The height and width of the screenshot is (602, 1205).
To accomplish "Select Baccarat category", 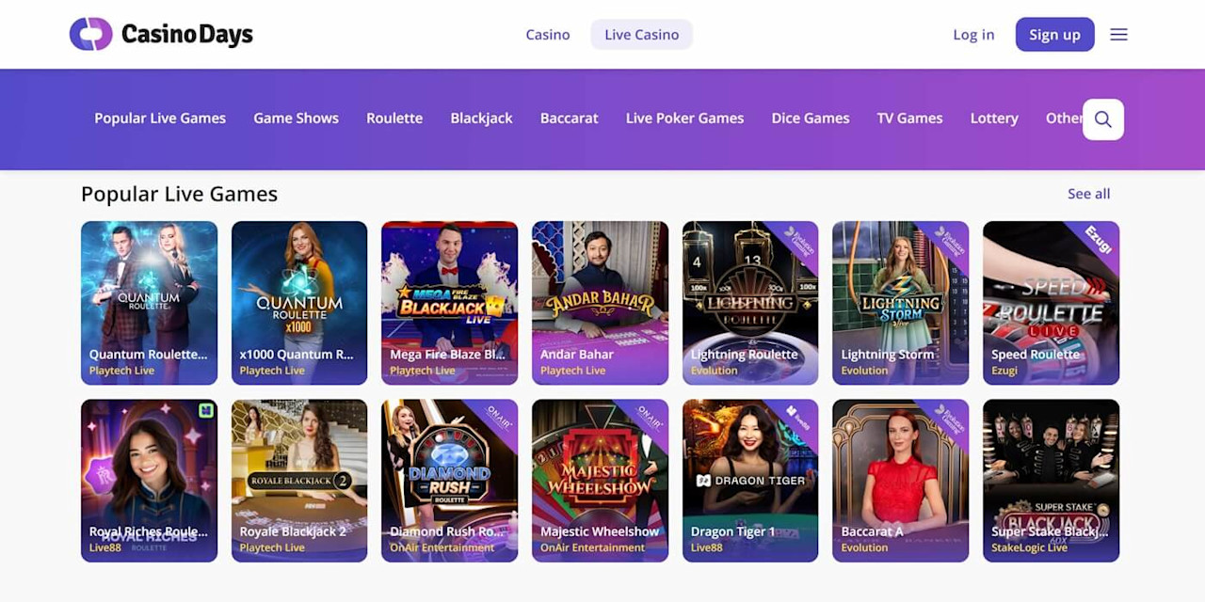I will coord(570,118).
